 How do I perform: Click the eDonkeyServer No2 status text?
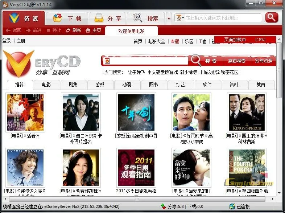[x=61, y=206]
